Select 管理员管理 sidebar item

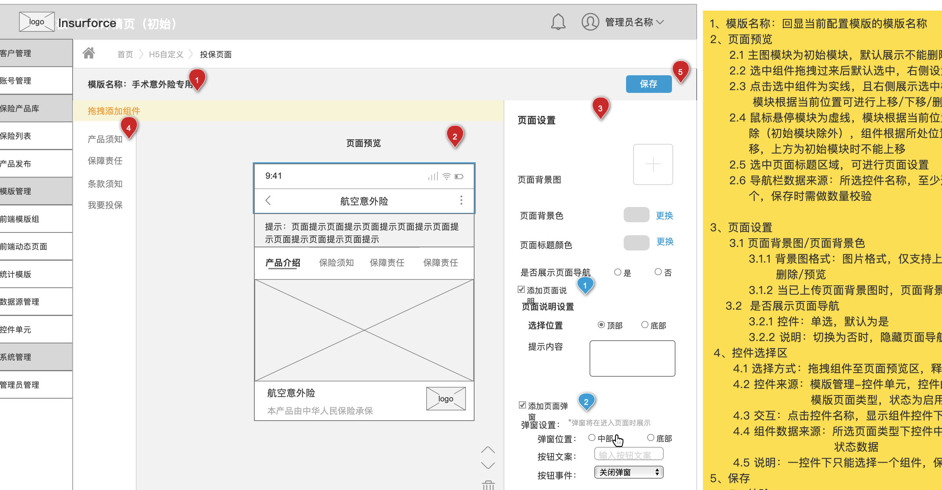[36, 385]
